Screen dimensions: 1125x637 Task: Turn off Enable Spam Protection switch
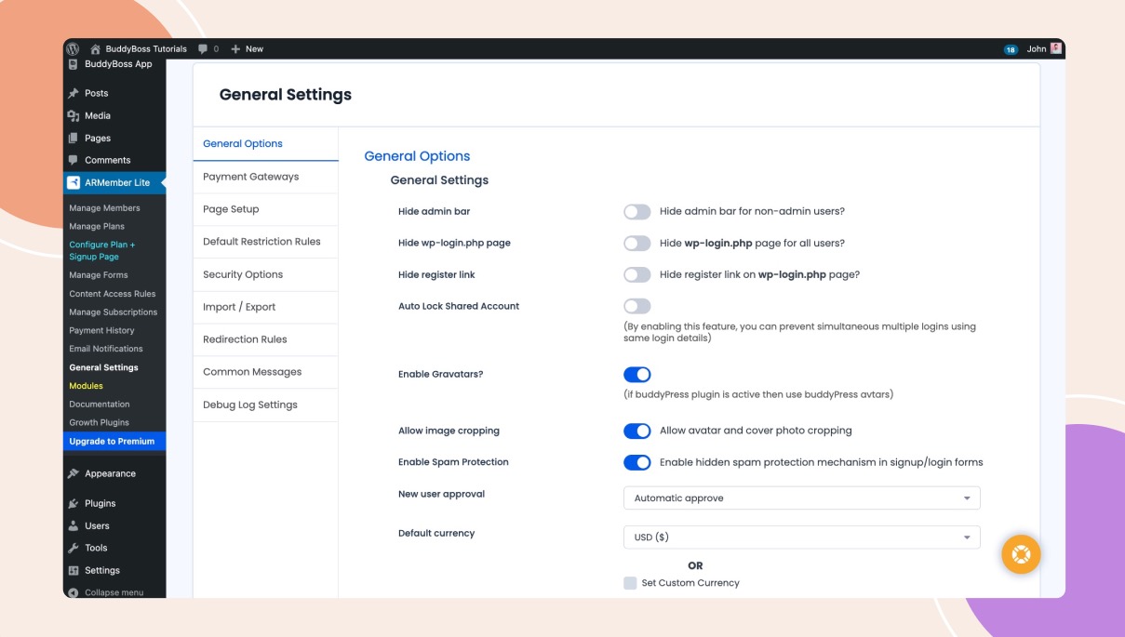point(637,462)
